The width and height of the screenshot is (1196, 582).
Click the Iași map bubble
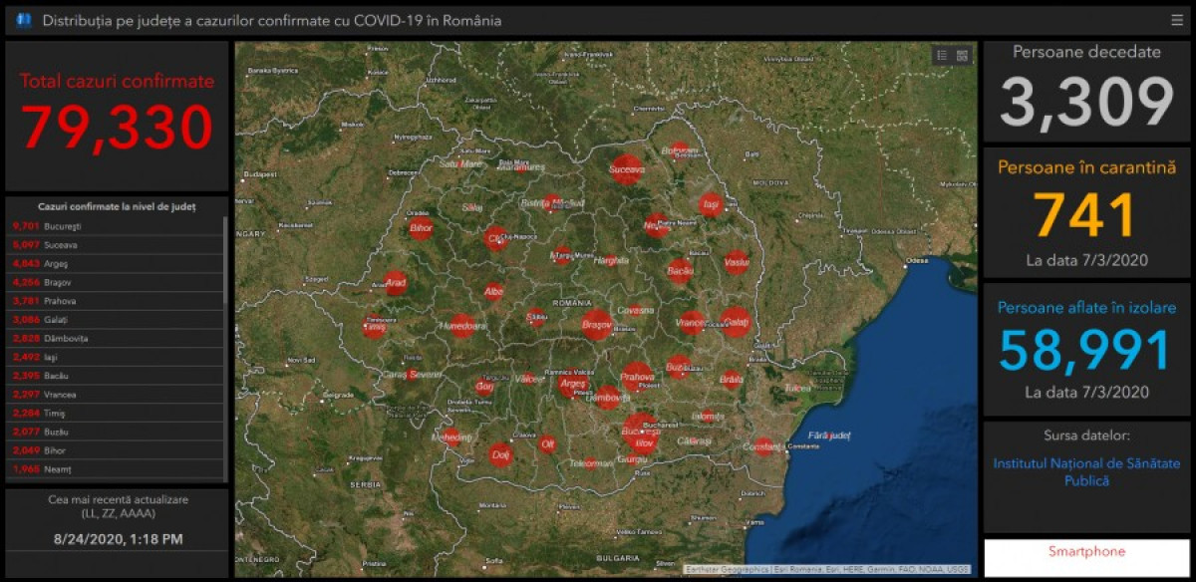[710, 204]
